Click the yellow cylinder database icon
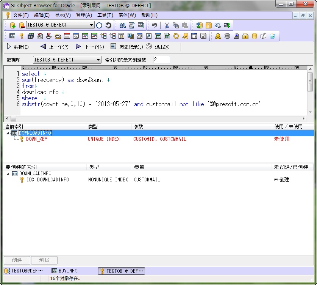The width and height of the screenshot is (317, 285). [255, 36]
